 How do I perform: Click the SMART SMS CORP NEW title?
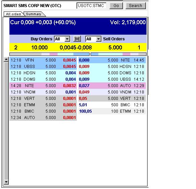(x=32, y=6)
